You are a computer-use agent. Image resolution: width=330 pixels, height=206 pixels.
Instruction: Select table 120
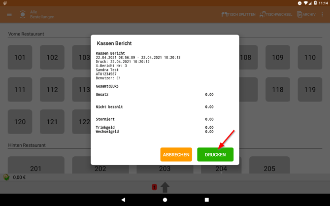20,122
